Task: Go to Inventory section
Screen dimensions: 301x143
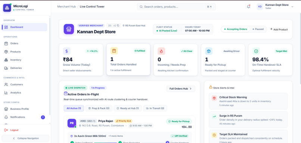Action: point(24,60)
